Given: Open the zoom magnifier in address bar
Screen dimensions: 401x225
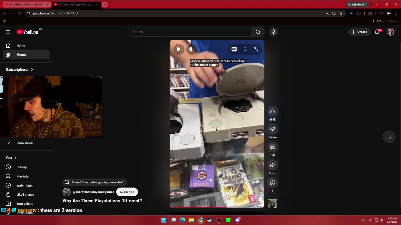Looking at the screenshot, I should pos(327,13).
